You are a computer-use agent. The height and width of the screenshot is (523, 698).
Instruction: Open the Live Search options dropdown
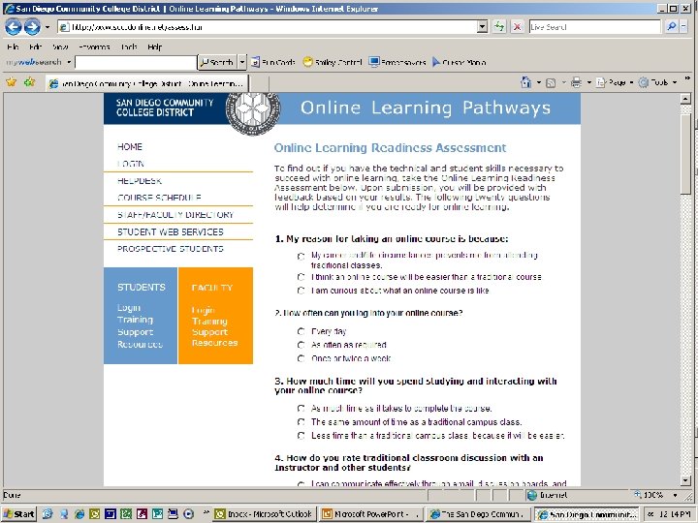point(683,27)
